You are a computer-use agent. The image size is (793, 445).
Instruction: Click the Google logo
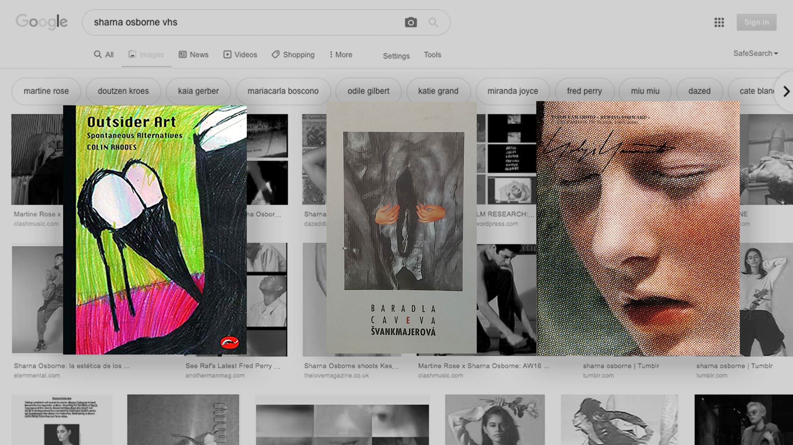pos(42,22)
